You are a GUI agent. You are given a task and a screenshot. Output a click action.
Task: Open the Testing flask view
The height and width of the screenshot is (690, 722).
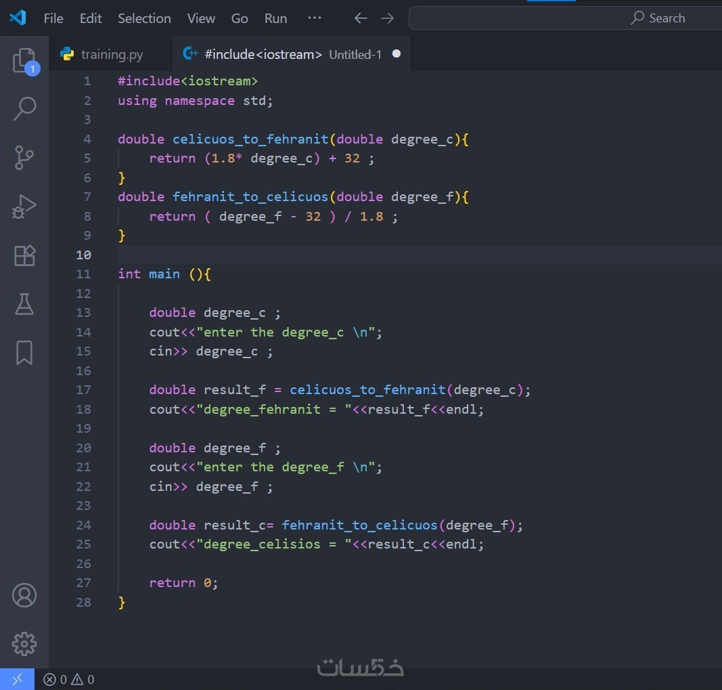pos(24,304)
